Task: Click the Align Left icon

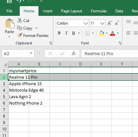Action: click(129, 33)
